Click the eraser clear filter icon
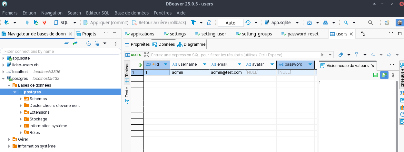The image size is (404, 152). coord(341,55)
